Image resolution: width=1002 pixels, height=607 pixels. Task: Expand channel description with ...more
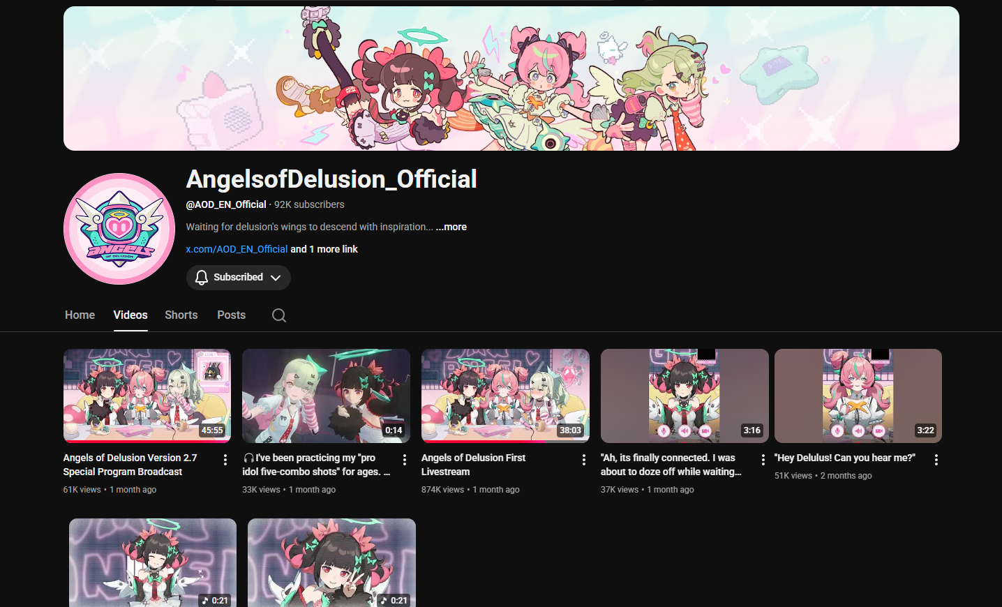coord(451,227)
